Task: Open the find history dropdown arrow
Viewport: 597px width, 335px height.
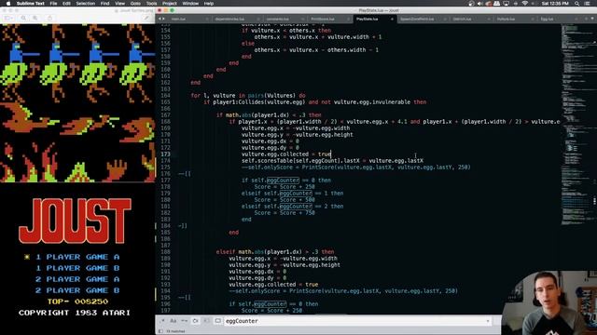Action: coord(488,321)
